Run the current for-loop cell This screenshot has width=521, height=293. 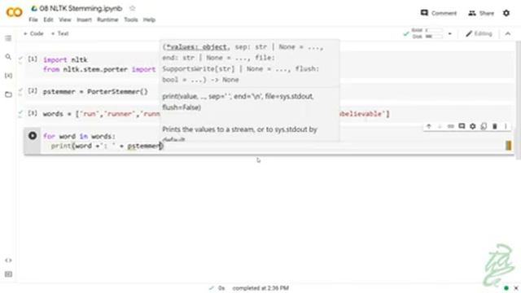tap(33, 136)
